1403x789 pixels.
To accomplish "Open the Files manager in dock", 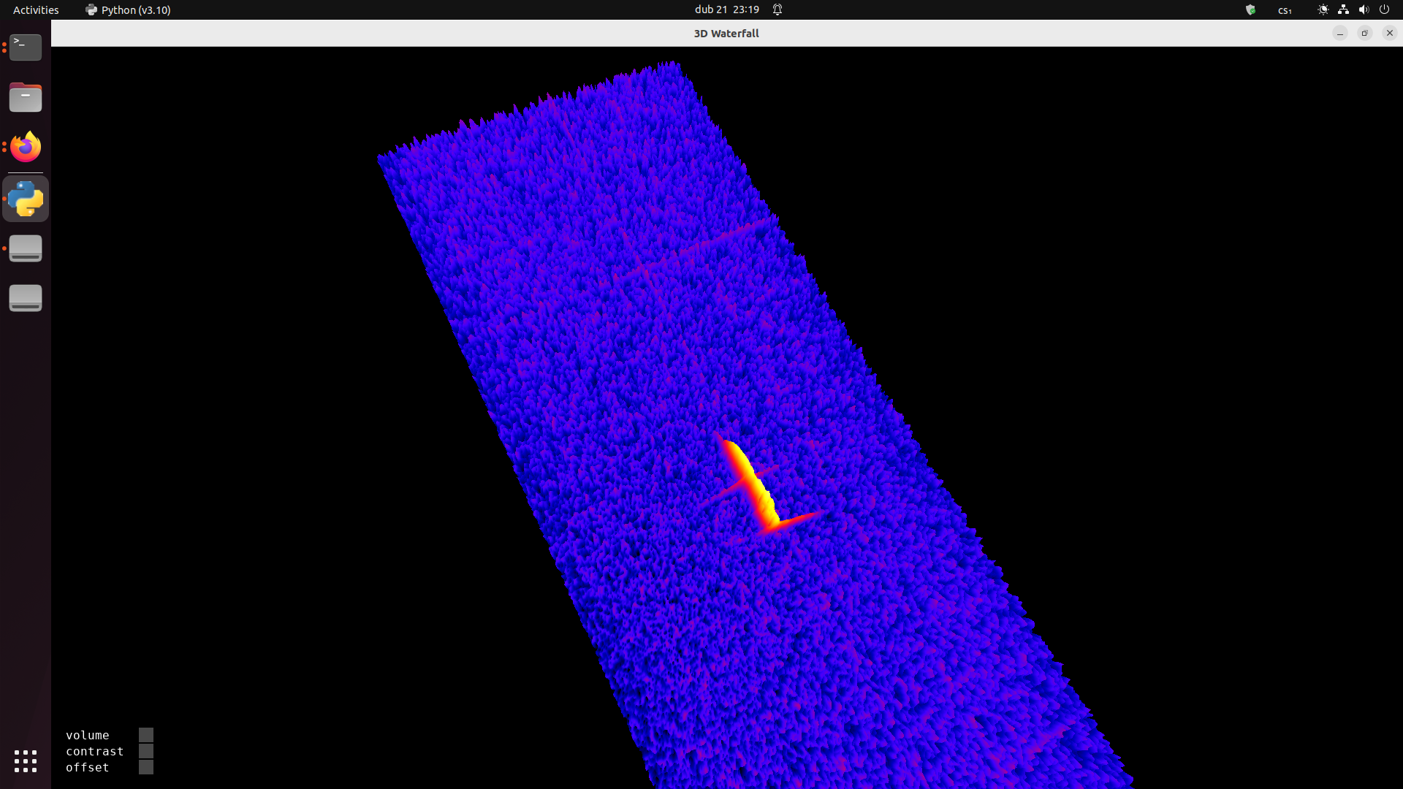I will [x=26, y=97].
